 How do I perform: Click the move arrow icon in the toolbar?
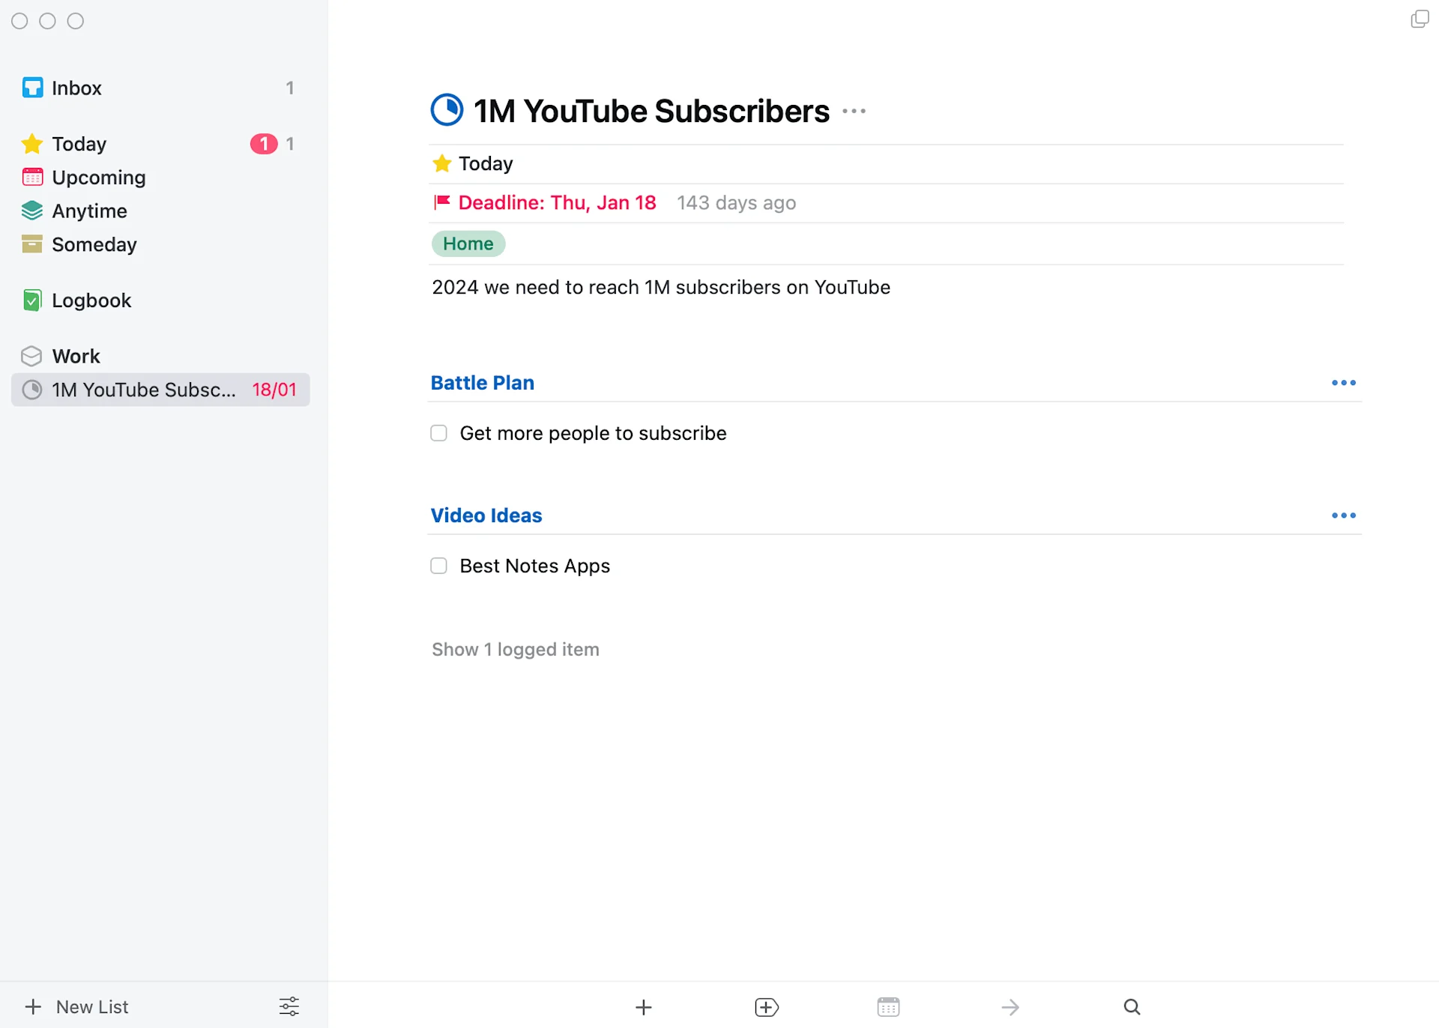pyautogui.click(x=1010, y=1007)
